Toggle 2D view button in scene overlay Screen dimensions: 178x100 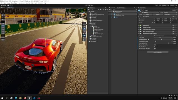[x=84, y=27]
